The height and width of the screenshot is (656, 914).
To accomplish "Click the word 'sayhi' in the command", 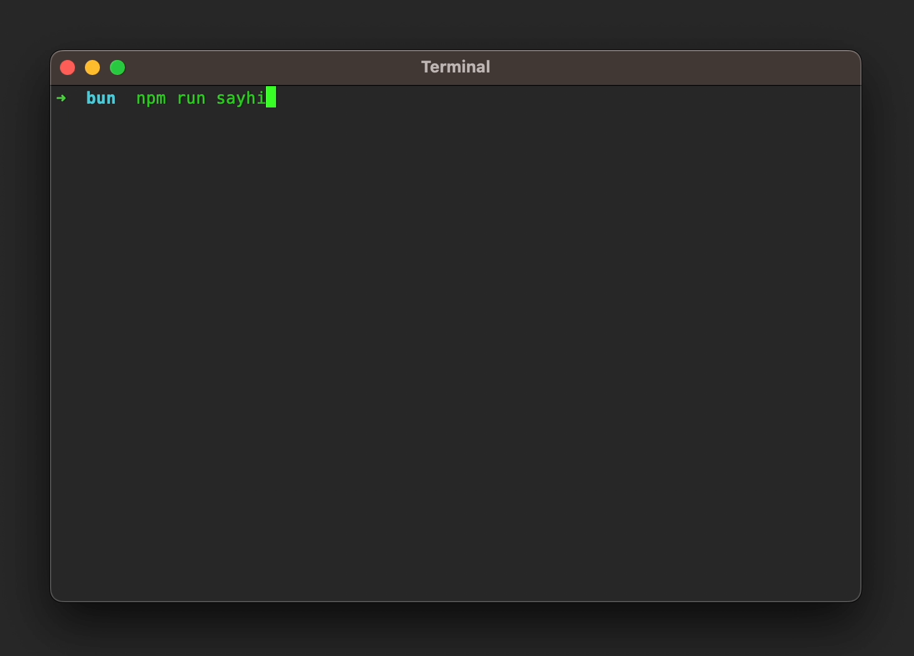I will pos(241,99).
